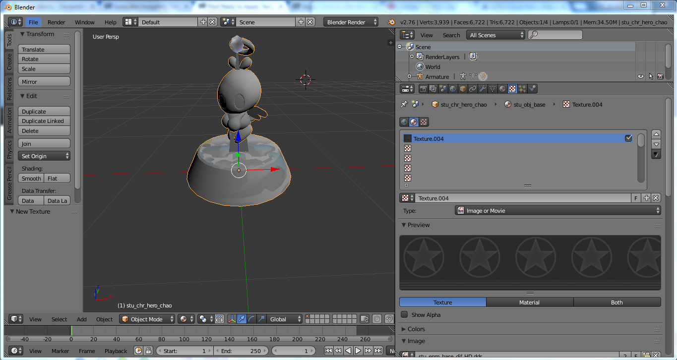Screen dimensions: 677x360
Task: Enable the Show Alpha checkbox
Action: coord(404,314)
